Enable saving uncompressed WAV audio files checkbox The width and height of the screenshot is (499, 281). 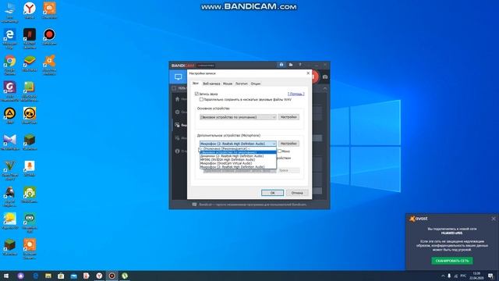point(201,99)
